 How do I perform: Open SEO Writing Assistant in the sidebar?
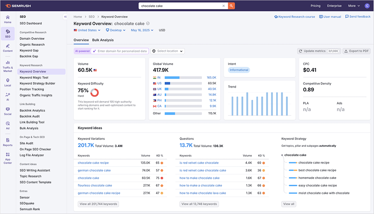[35, 170]
